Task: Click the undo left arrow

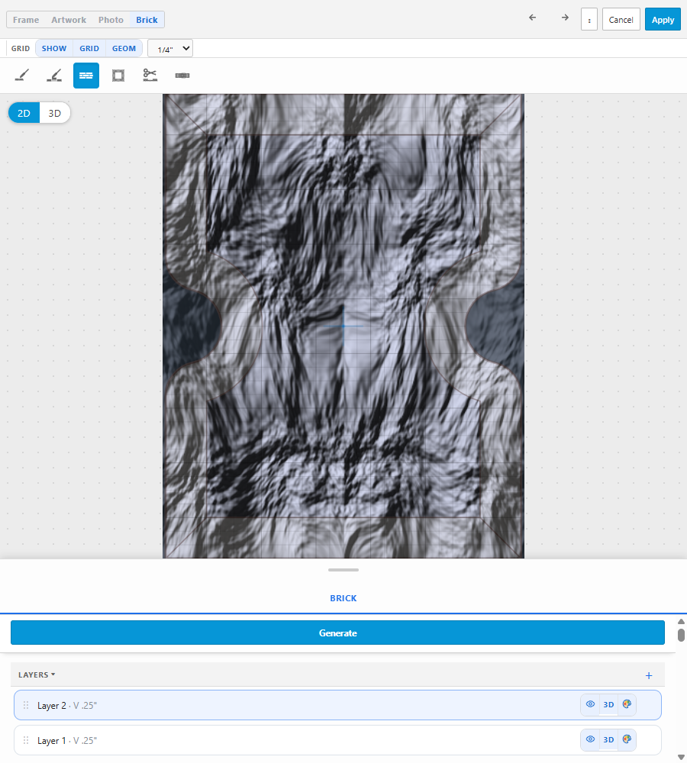Action: (x=533, y=18)
